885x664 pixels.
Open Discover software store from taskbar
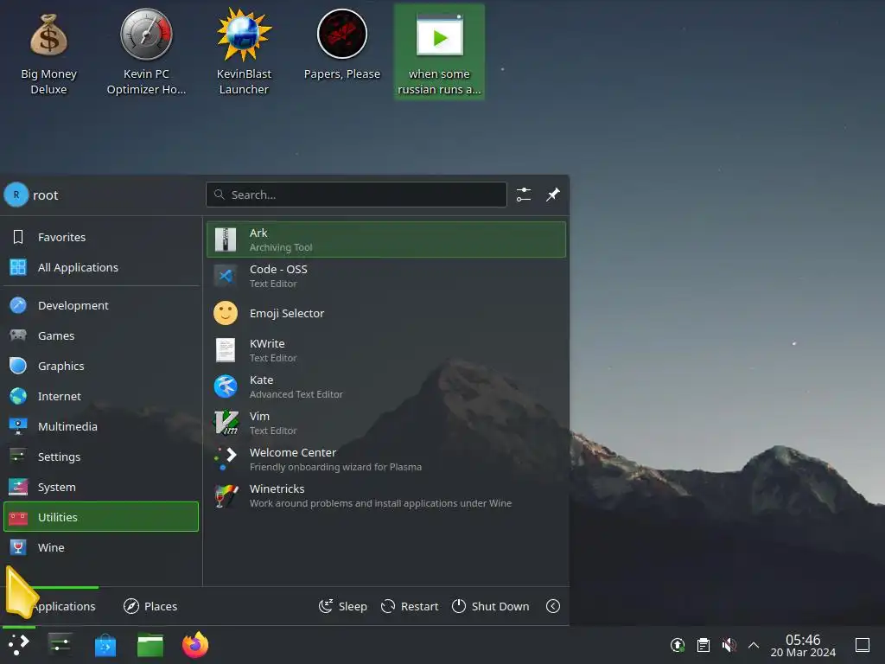105,645
